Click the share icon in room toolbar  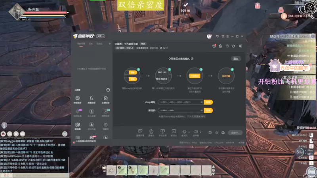point(240,46)
